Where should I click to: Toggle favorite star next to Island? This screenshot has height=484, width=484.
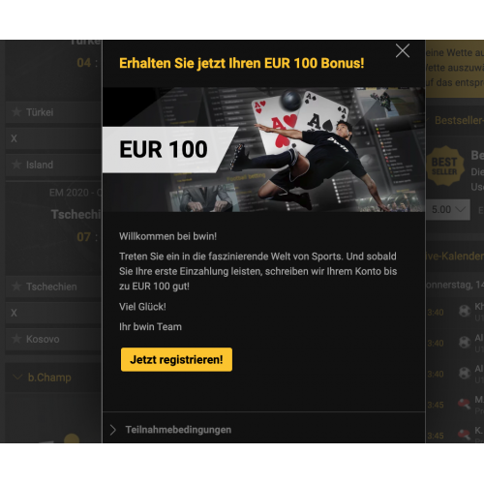point(16,165)
